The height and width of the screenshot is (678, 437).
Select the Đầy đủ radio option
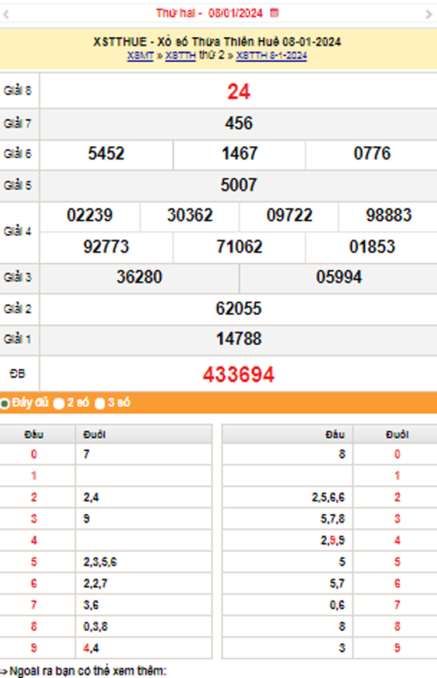(5, 404)
